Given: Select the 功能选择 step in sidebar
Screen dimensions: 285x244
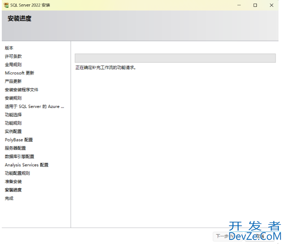Looking at the screenshot, I should click(13, 115).
